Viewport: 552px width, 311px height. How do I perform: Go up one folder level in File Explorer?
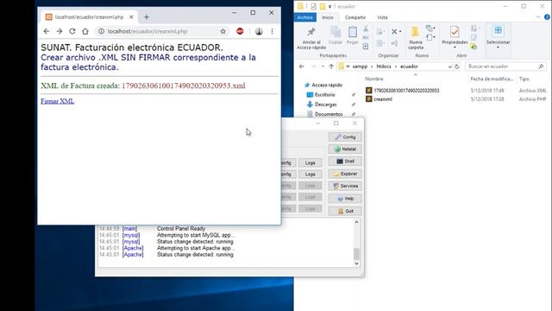[331, 67]
